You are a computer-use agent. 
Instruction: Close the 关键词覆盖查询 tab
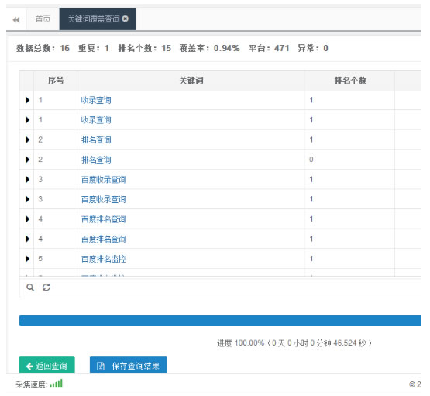tap(126, 19)
